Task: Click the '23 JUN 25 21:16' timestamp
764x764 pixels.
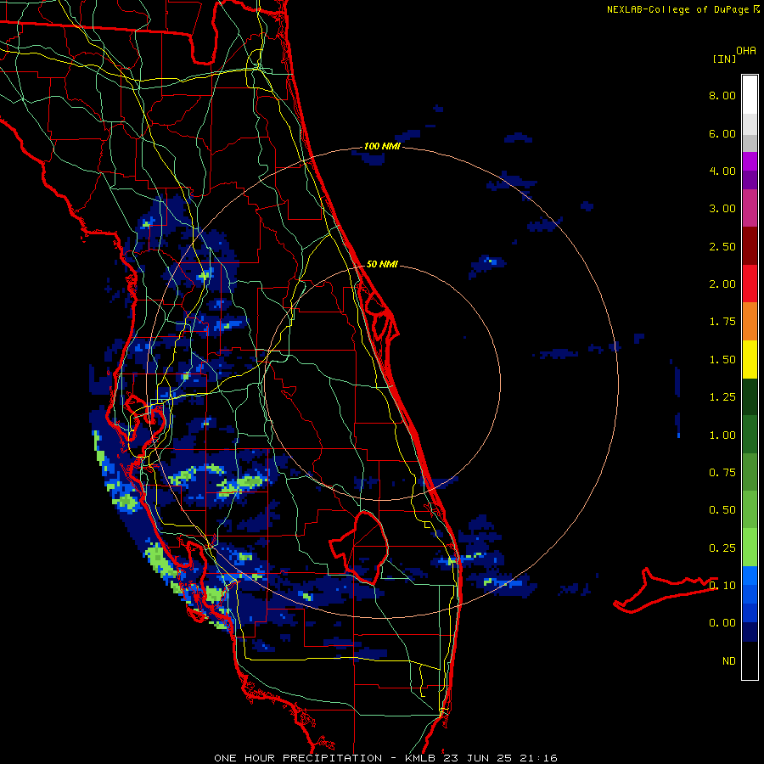Action: (498, 758)
